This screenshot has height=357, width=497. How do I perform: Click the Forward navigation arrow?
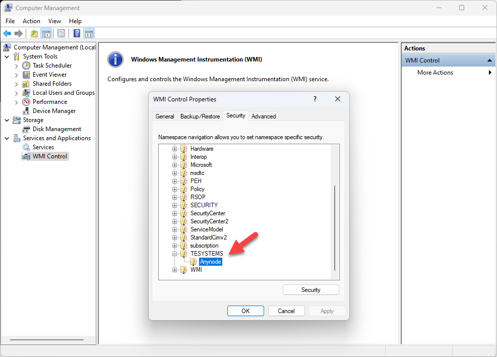click(19, 33)
